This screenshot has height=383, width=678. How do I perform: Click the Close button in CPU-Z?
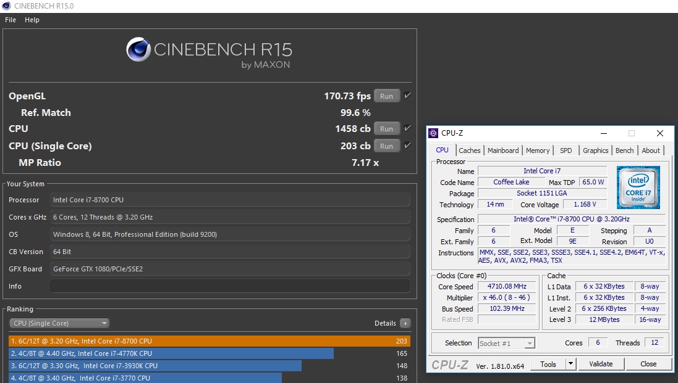648,364
